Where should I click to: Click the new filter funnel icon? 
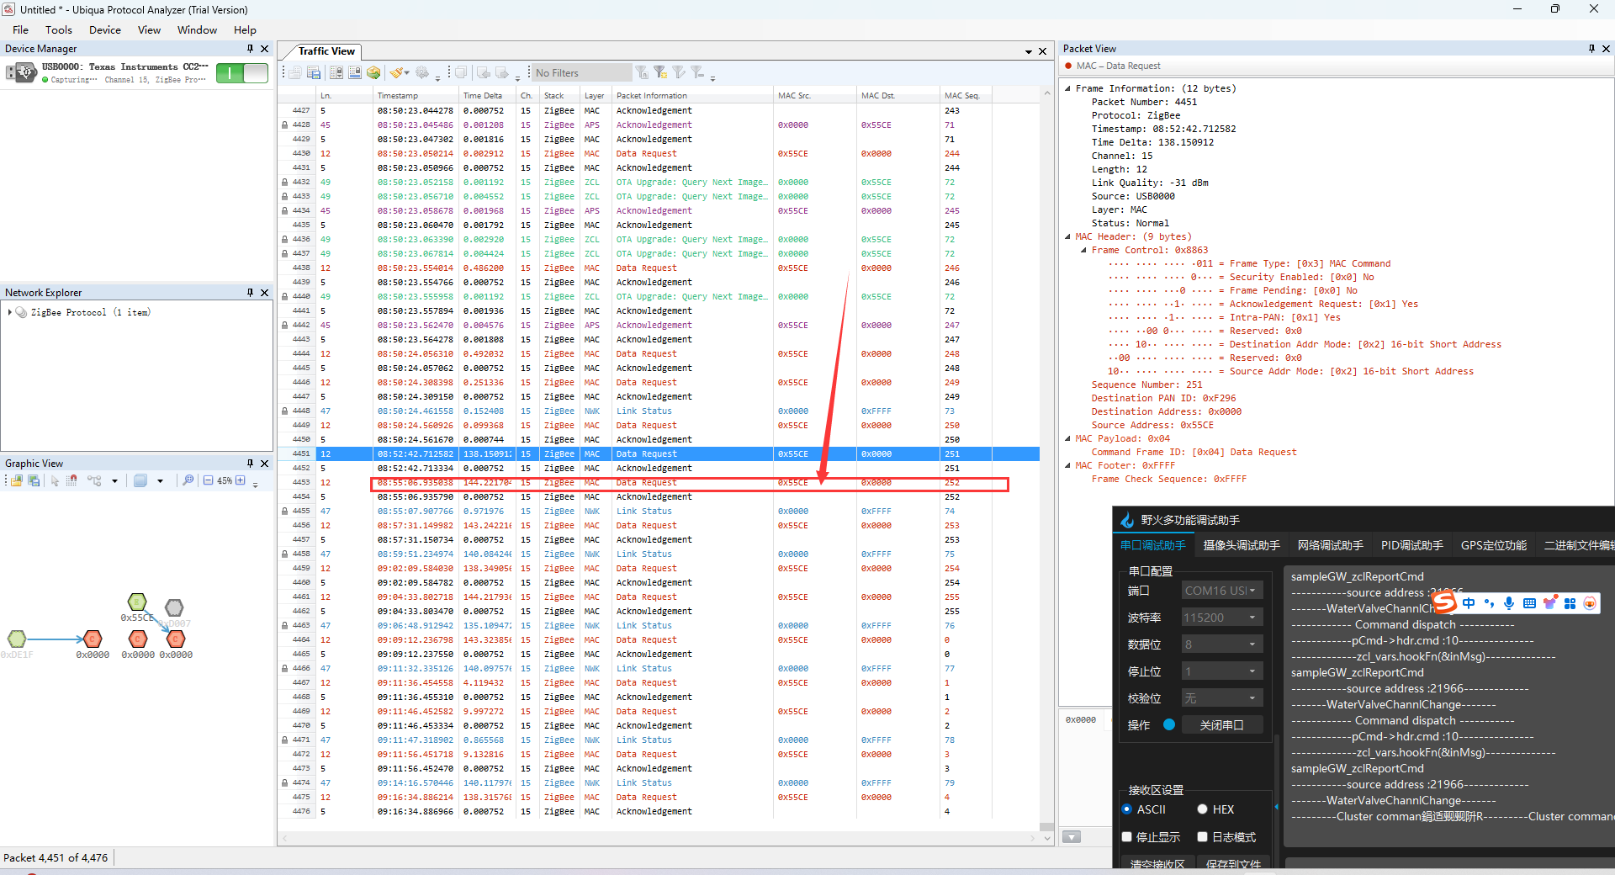(643, 73)
